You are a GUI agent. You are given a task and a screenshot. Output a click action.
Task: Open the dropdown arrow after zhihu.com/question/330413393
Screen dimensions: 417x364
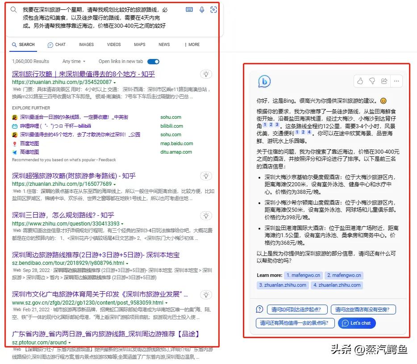pos(122,224)
